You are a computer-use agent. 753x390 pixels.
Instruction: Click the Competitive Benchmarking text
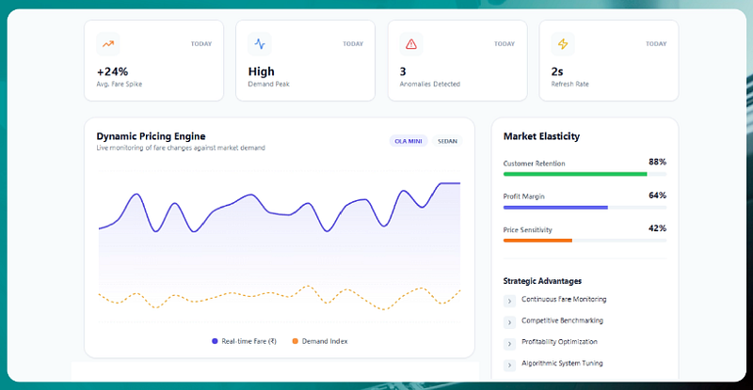[x=562, y=320]
